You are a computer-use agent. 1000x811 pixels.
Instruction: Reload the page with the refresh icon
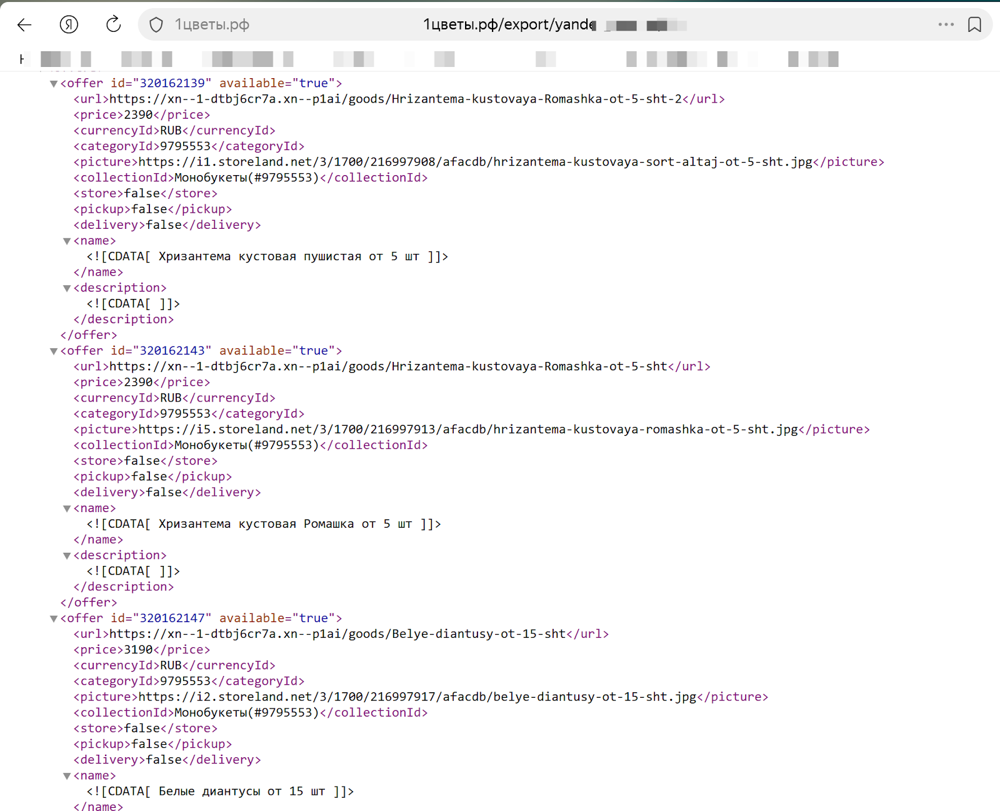tap(113, 25)
